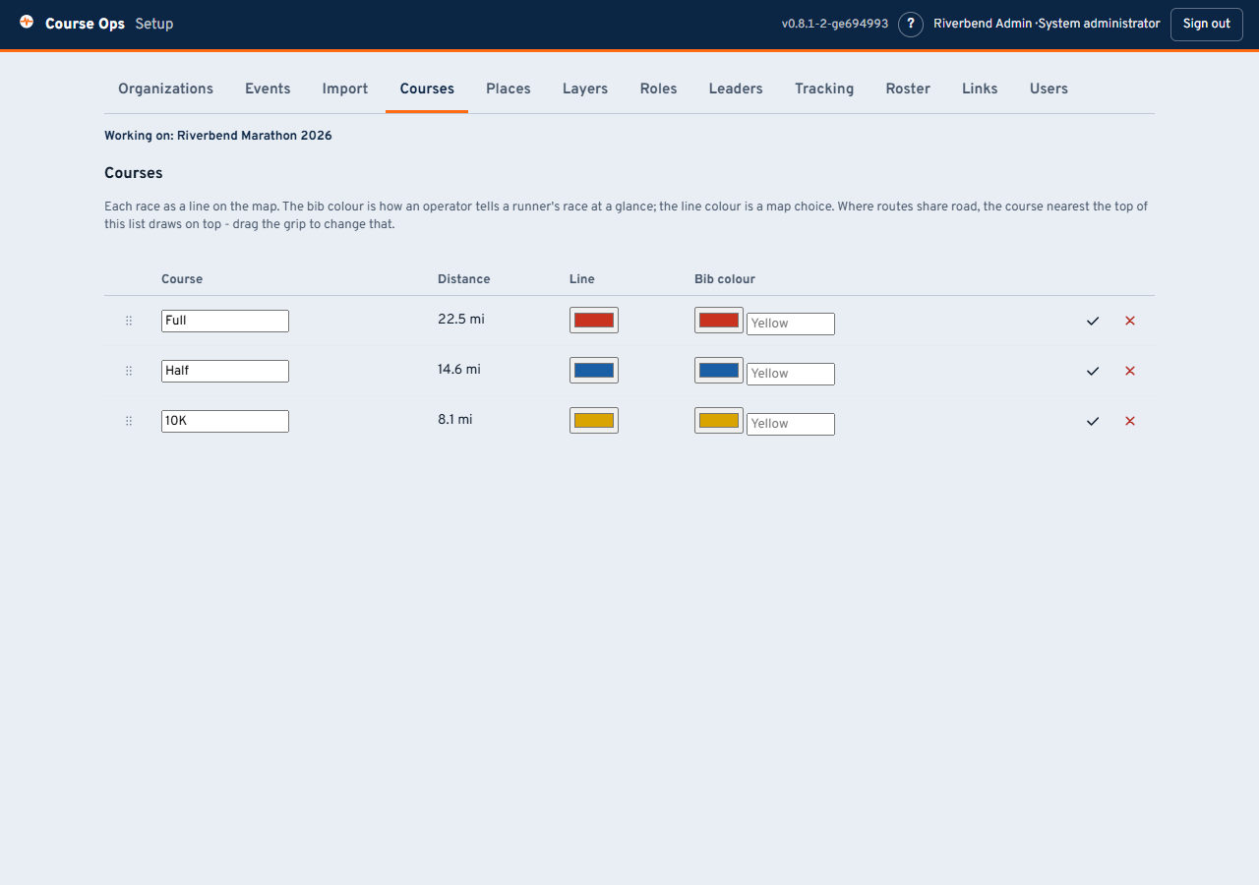
Task: Open the help question mark icon
Action: (x=911, y=24)
